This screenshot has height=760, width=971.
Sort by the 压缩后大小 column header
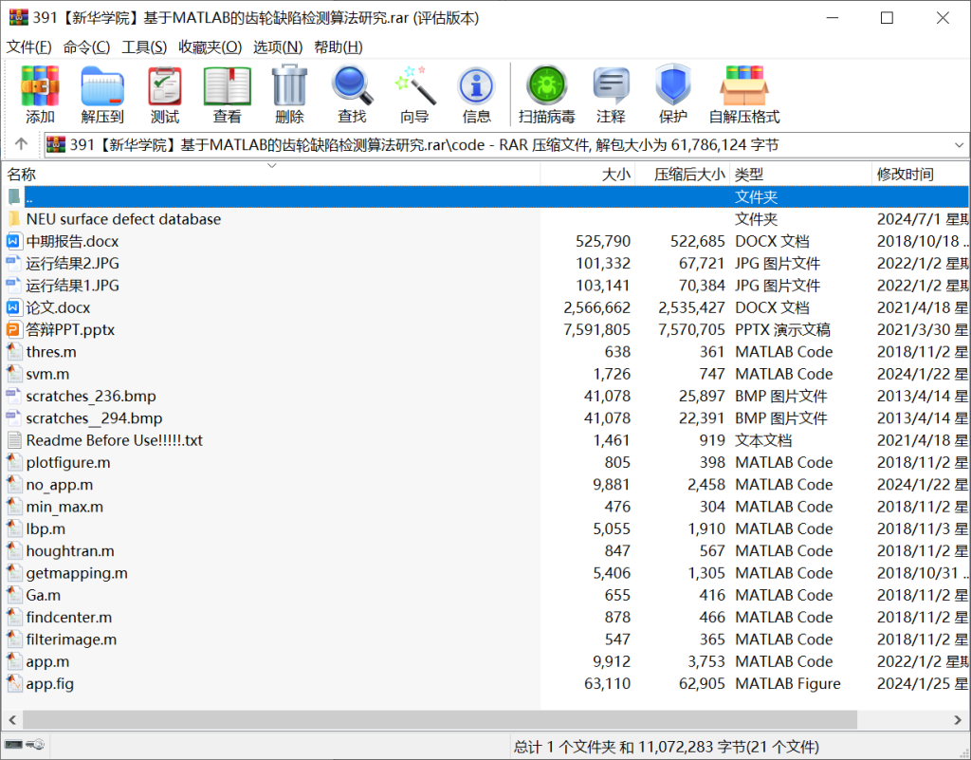point(683,174)
